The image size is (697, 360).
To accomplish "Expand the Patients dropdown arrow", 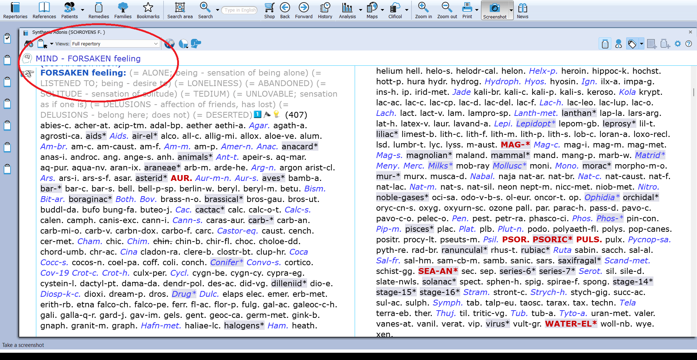I will [82, 10].
